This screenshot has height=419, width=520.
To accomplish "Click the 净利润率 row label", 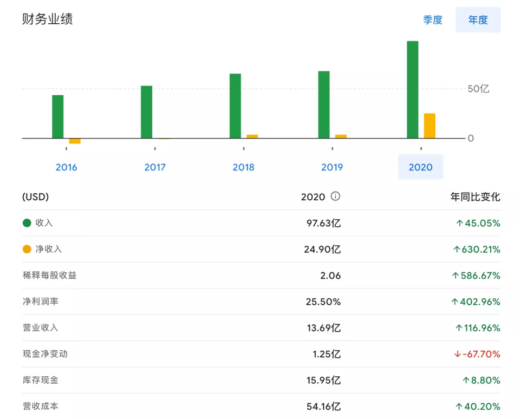I will (x=40, y=302).
